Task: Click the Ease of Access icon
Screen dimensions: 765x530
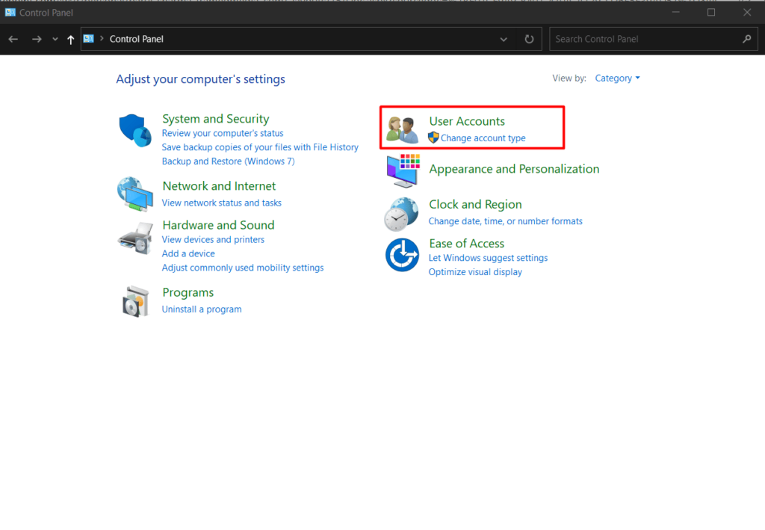Action: [402, 255]
